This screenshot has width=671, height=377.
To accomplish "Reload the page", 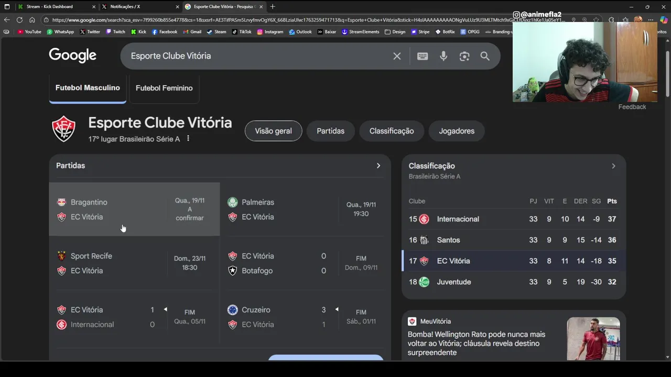I will click(19, 20).
